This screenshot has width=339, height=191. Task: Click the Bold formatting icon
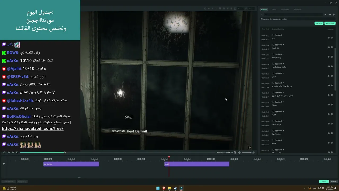pos(209,8)
